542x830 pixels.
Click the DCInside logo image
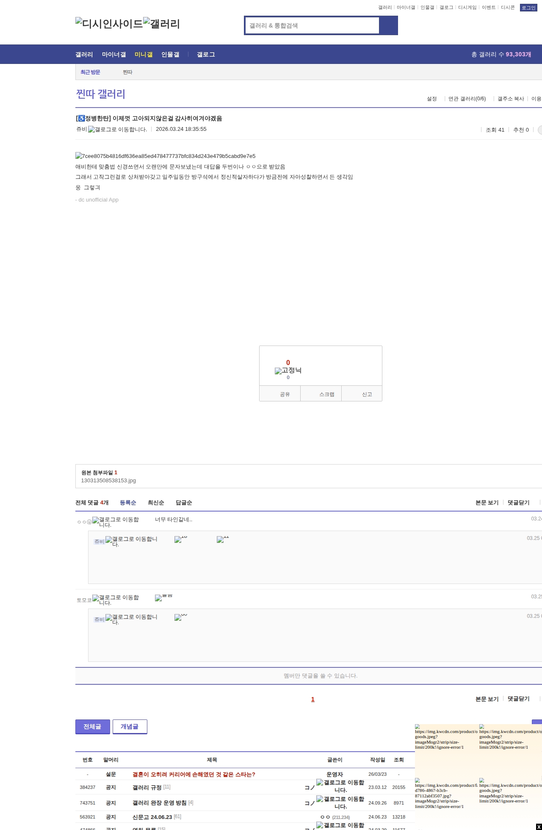[x=109, y=24]
